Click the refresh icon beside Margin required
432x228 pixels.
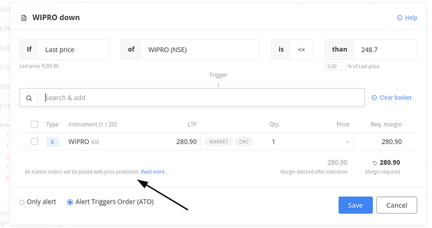pyautogui.click(x=374, y=163)
